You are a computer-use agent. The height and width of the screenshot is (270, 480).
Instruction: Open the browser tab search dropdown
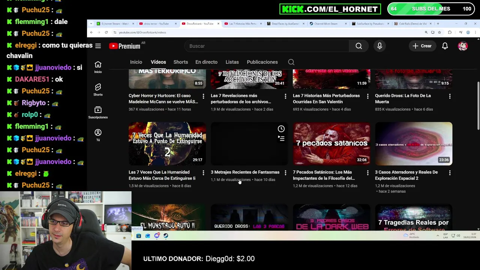(91, 24)
